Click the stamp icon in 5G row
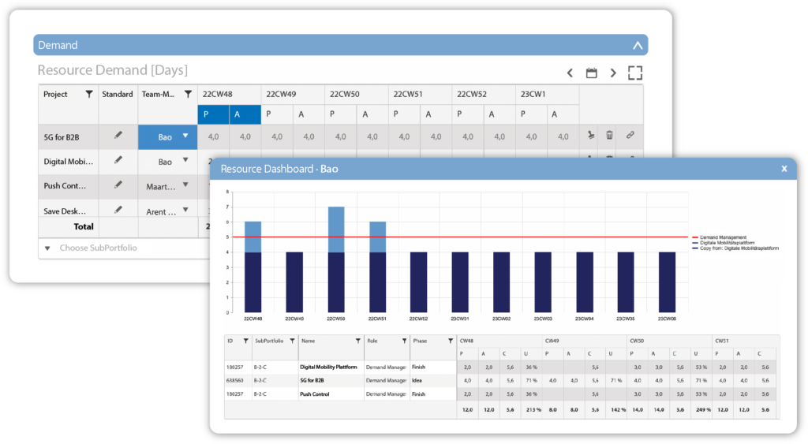This screenshot has height=444, width=808. [x=589, y=136]
